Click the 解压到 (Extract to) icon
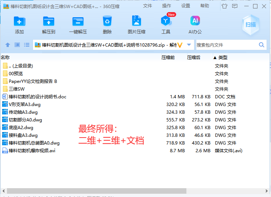 coord(49,22)
